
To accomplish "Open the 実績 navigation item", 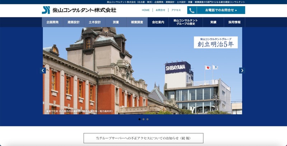I will pos(213,22).
